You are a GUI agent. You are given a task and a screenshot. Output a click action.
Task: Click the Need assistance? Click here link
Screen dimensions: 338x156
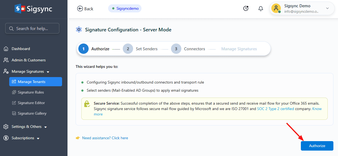(x=105, y=138)
